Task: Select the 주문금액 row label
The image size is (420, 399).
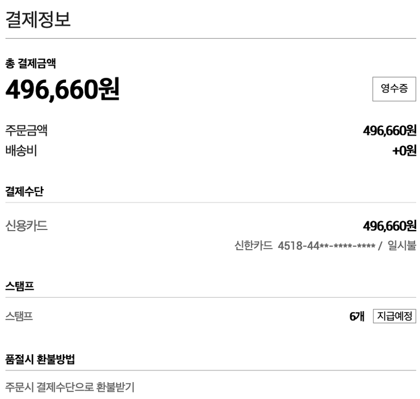Action: pos(26,131)
